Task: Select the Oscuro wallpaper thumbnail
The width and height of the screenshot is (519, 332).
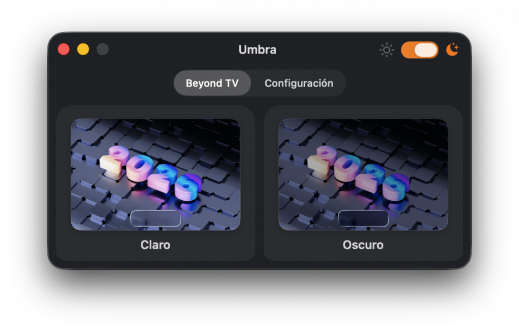Action: (x=363, y=175)
